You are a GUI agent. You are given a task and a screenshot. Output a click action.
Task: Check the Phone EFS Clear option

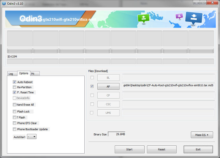14,123
